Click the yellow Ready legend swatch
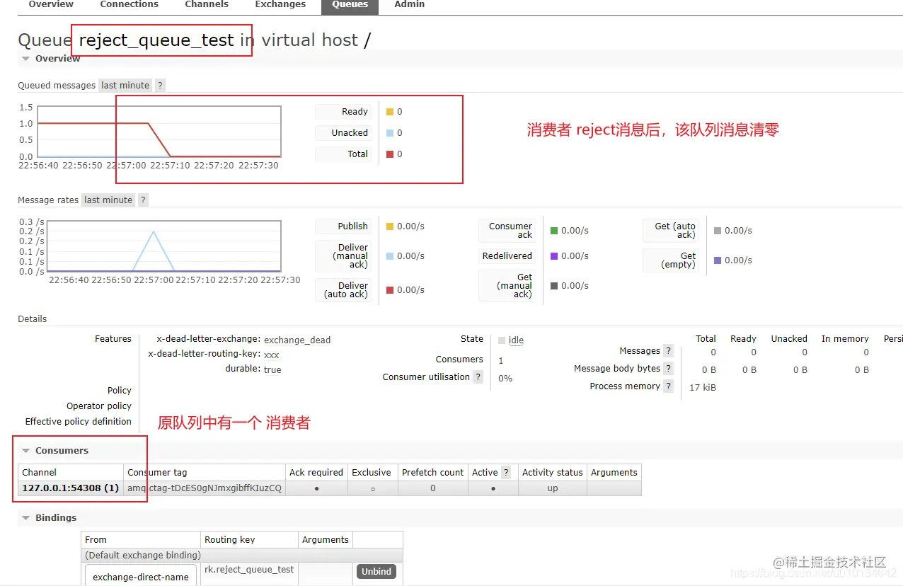This screenshot has height=586, width=903. (390, 112)
